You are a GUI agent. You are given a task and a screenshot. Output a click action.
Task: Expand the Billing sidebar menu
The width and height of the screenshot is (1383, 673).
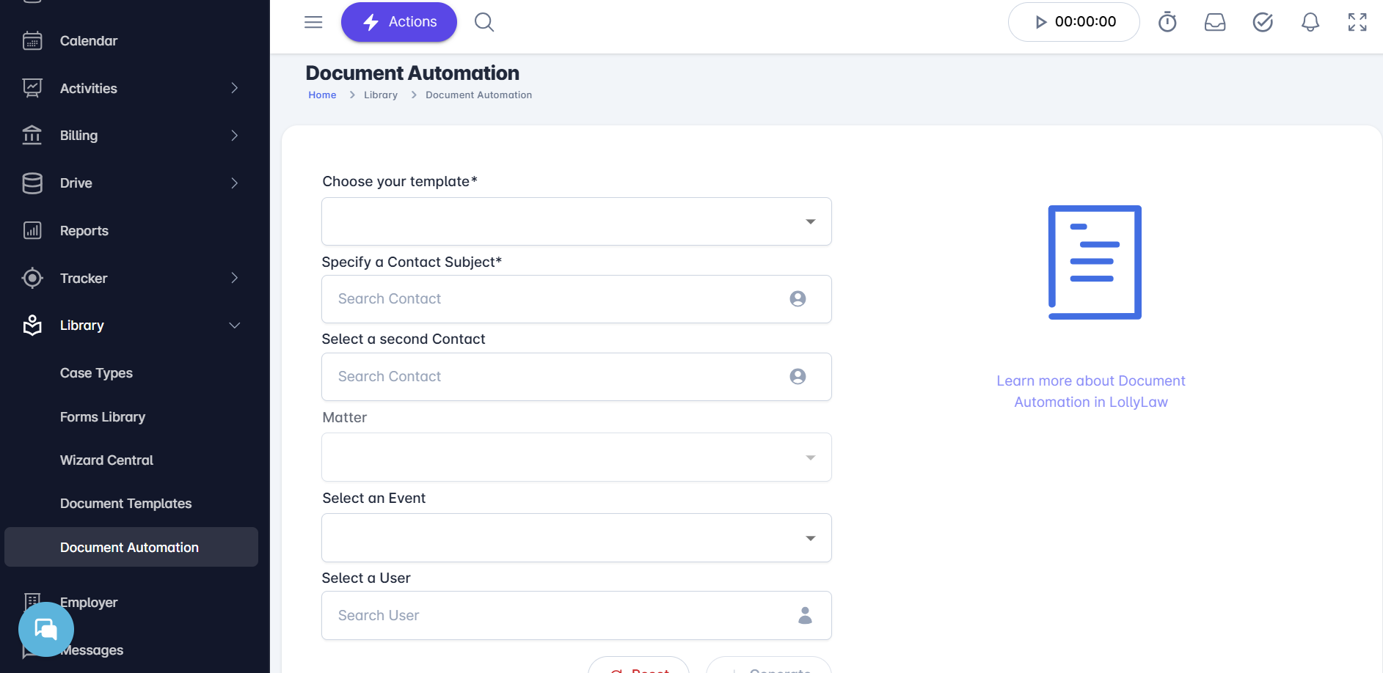pyautogui.click(x=234, y=136)
